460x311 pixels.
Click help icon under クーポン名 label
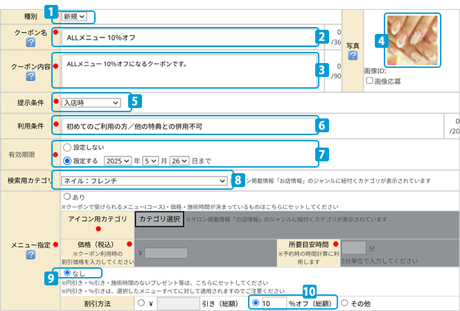[29, 43]
